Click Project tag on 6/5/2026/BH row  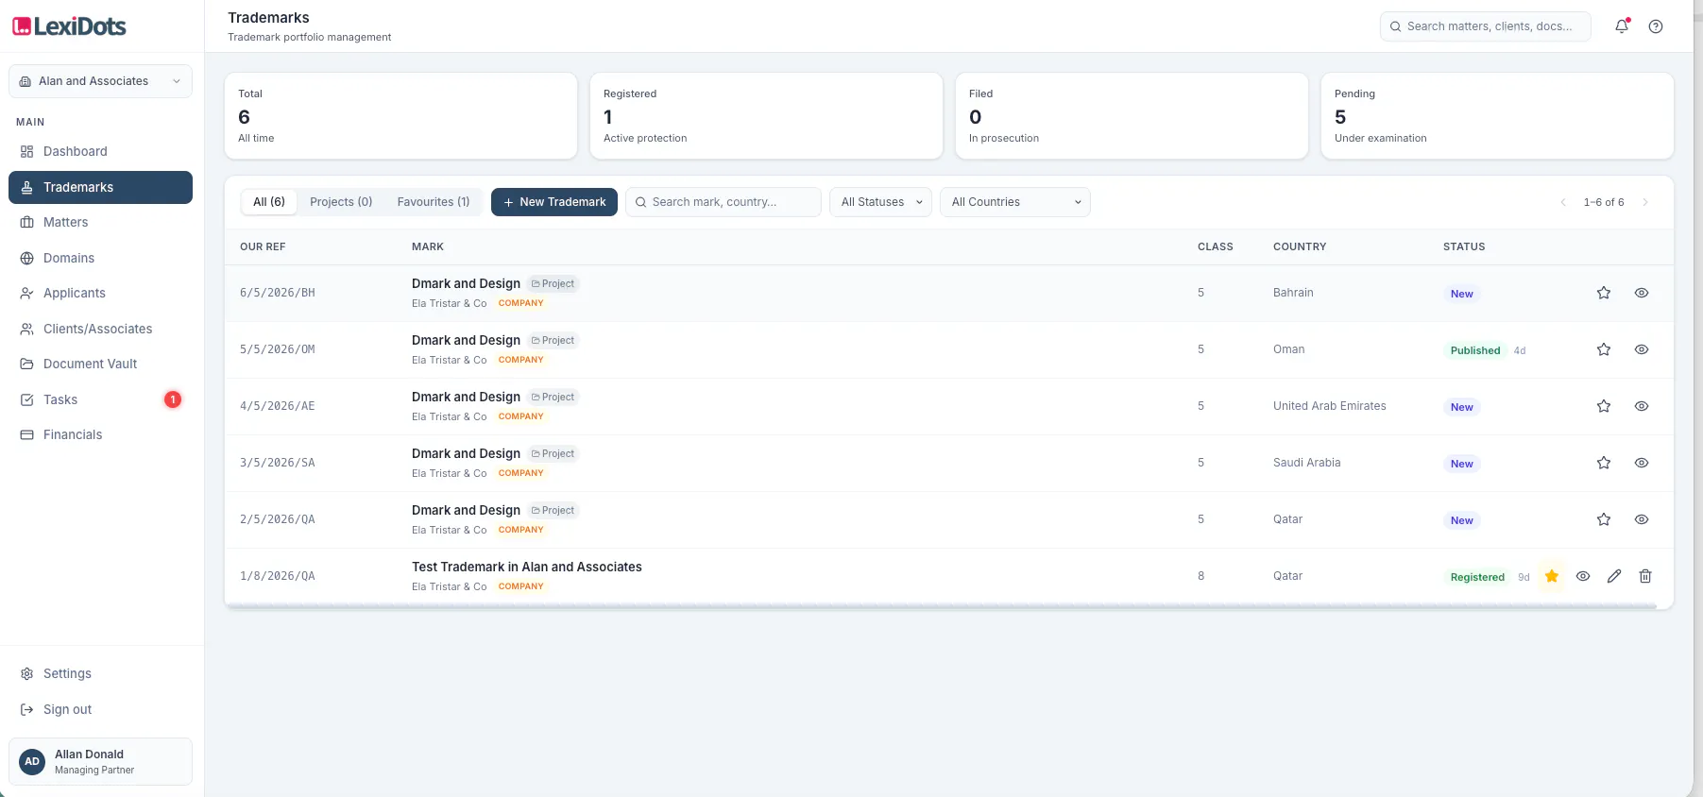(553, 283)
